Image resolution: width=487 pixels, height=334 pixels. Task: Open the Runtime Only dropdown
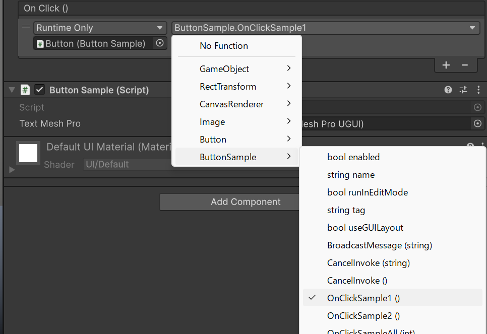pos(100,28)
